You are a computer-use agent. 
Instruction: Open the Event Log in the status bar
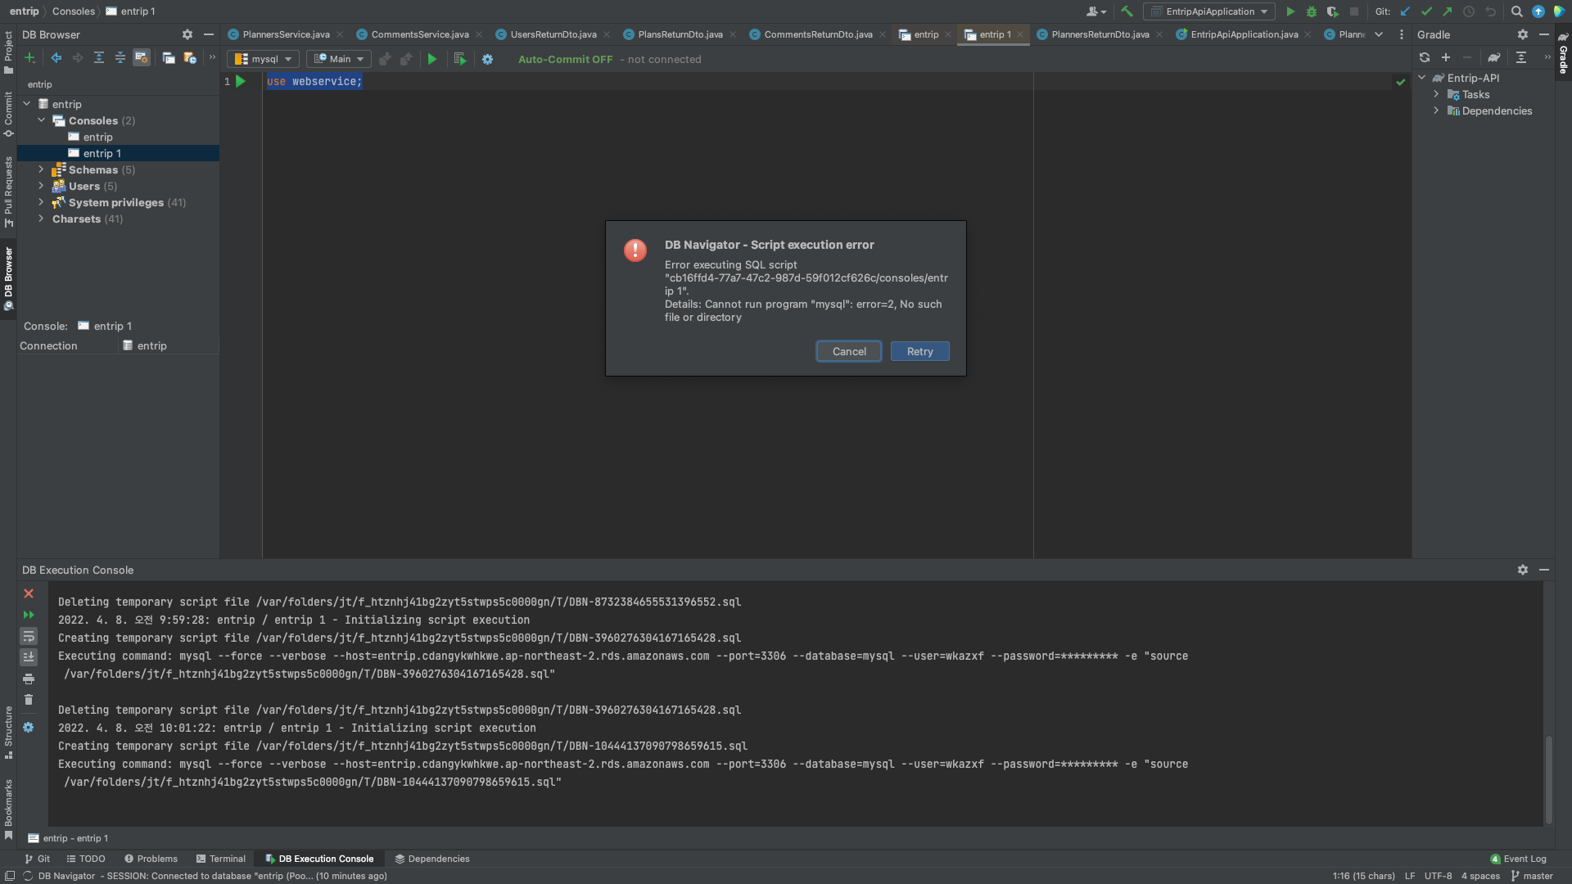1519,859
